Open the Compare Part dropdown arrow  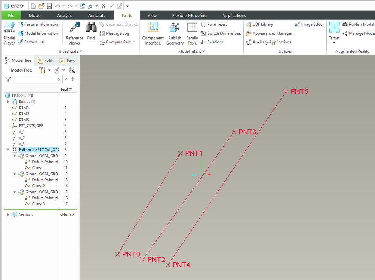click(x=134, y=42)
